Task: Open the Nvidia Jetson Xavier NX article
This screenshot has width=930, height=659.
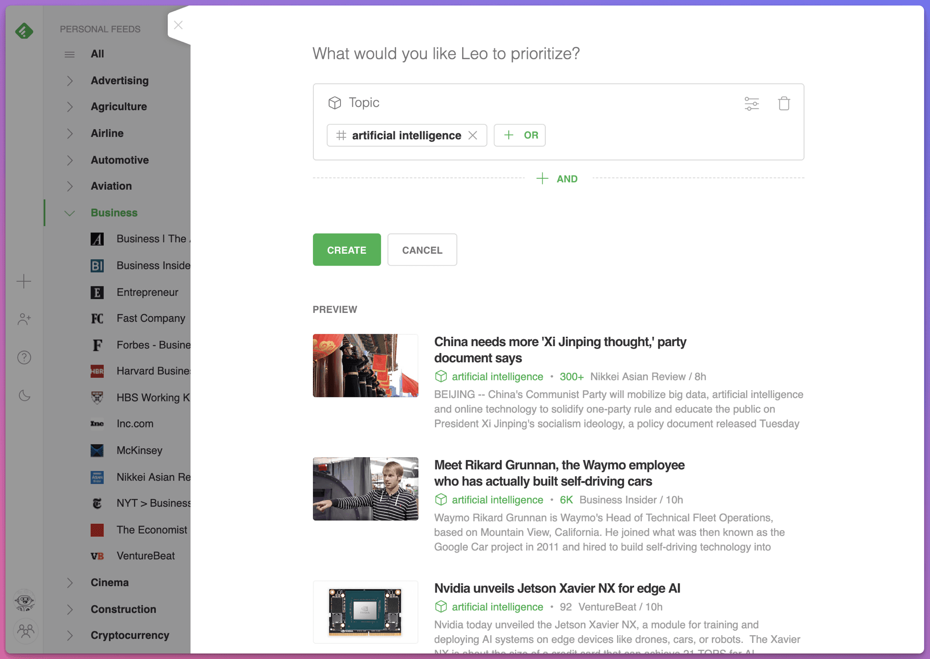Action: (x=557, y=588)
